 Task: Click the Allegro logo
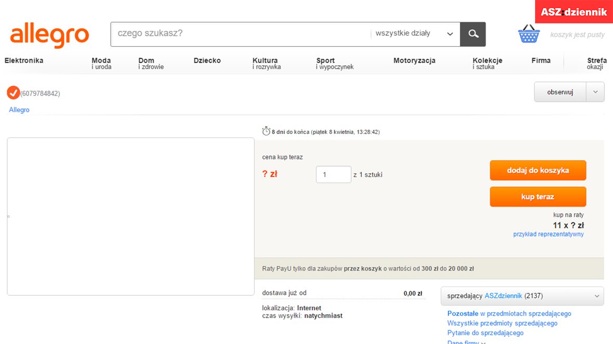click(x=50, y=35)
